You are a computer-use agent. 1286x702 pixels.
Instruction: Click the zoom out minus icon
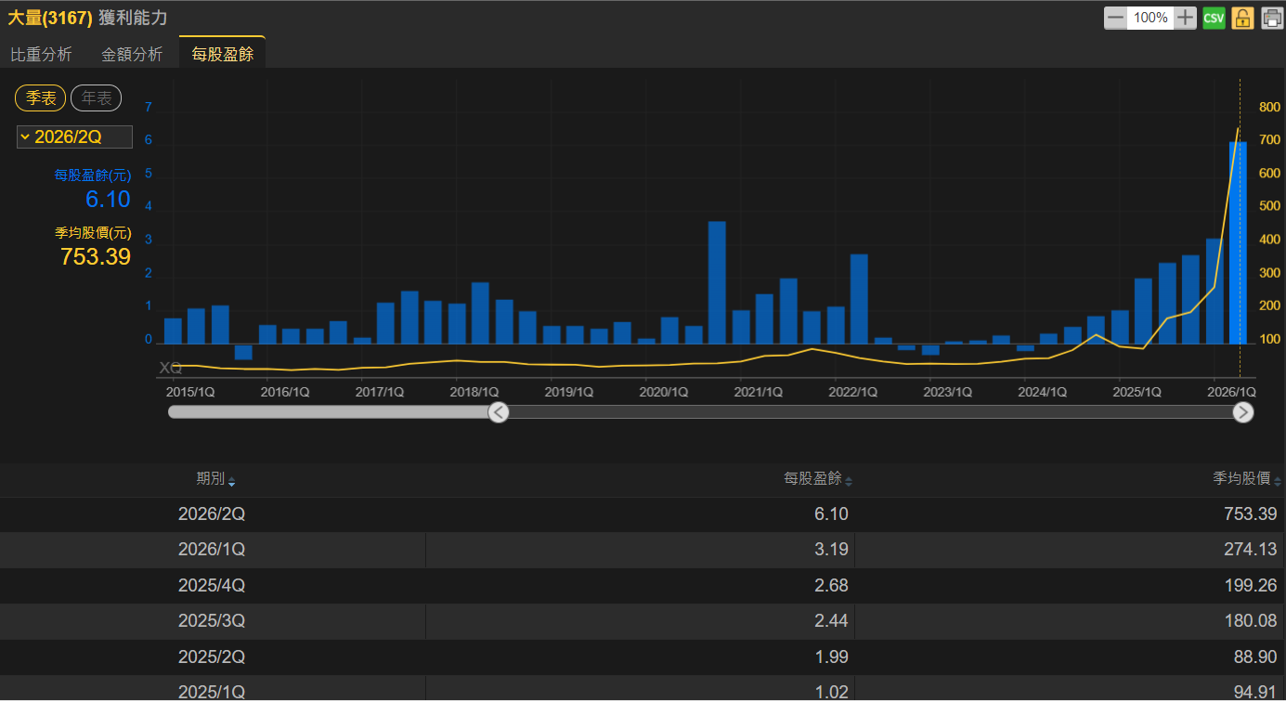[1115, 18]
